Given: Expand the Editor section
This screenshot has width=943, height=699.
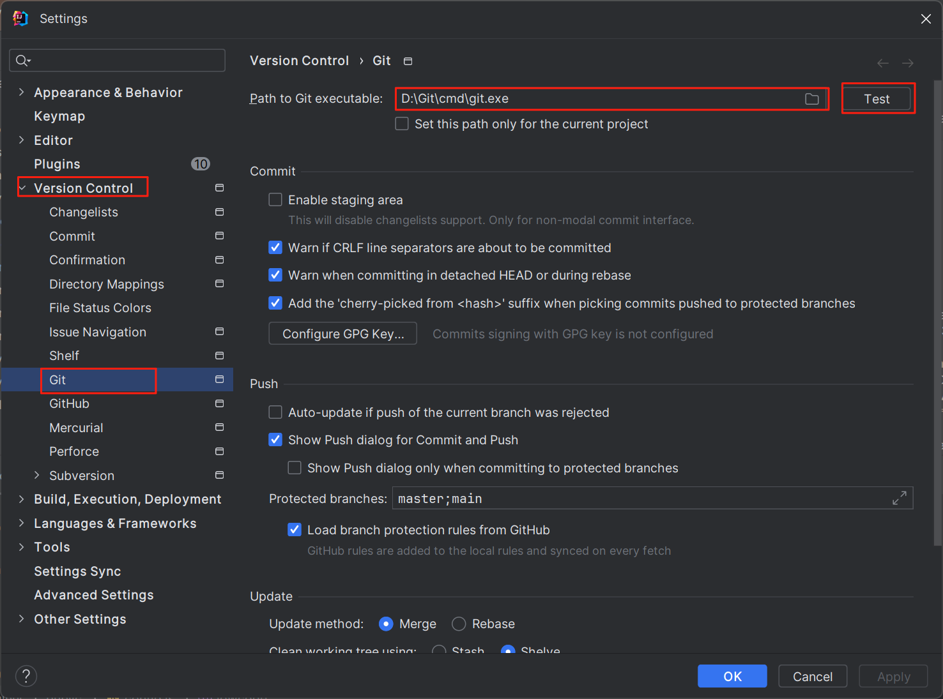Looking at the screenshot, I should coord(22,140).
